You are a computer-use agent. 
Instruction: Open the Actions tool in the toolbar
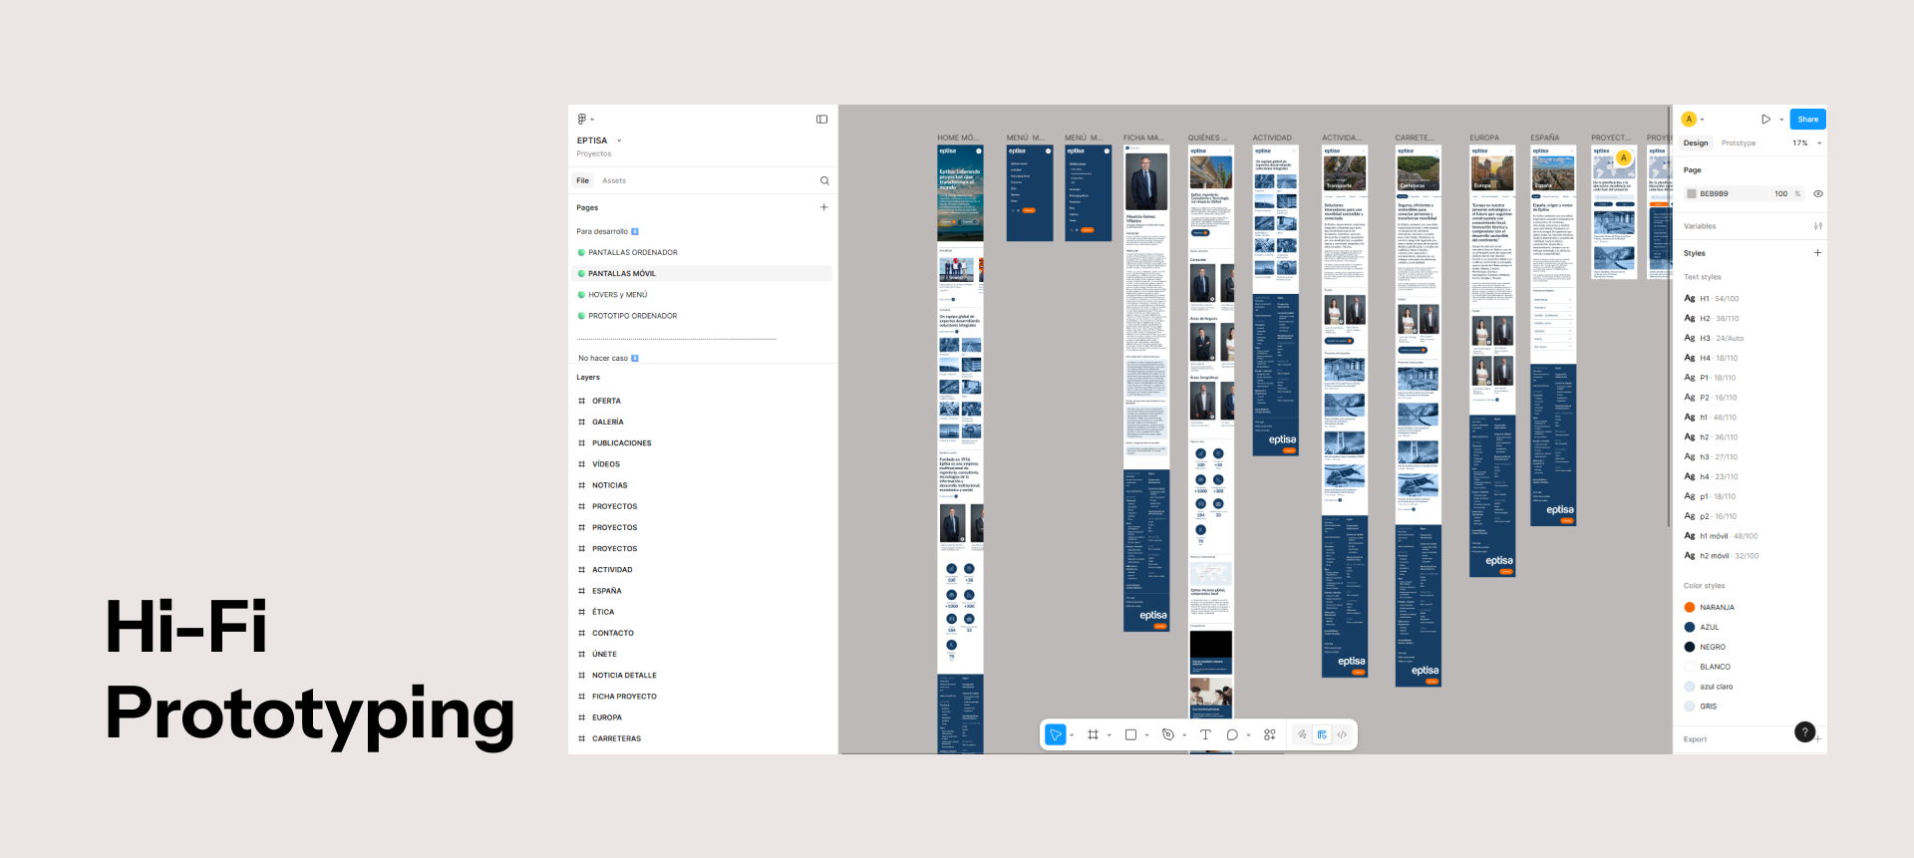(x=1270, y=734)
